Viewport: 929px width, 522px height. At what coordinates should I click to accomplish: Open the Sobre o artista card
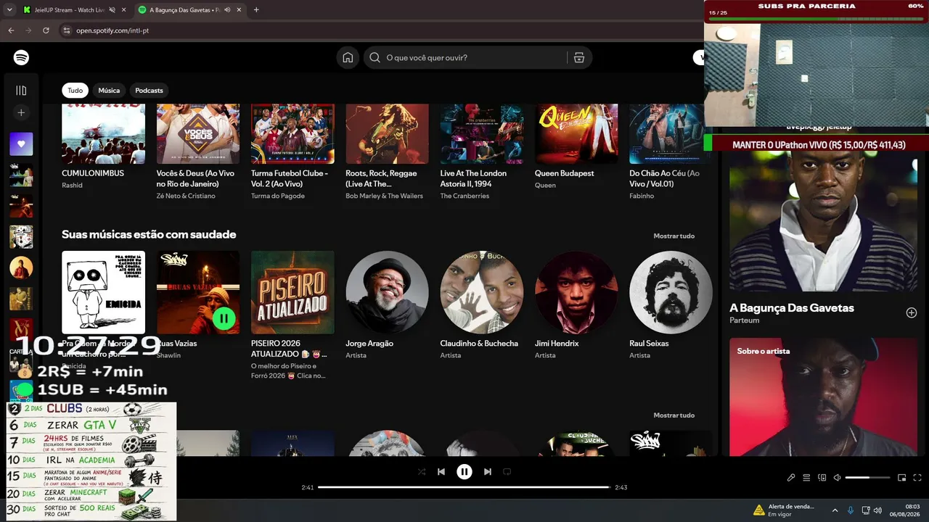coord(824,397)
